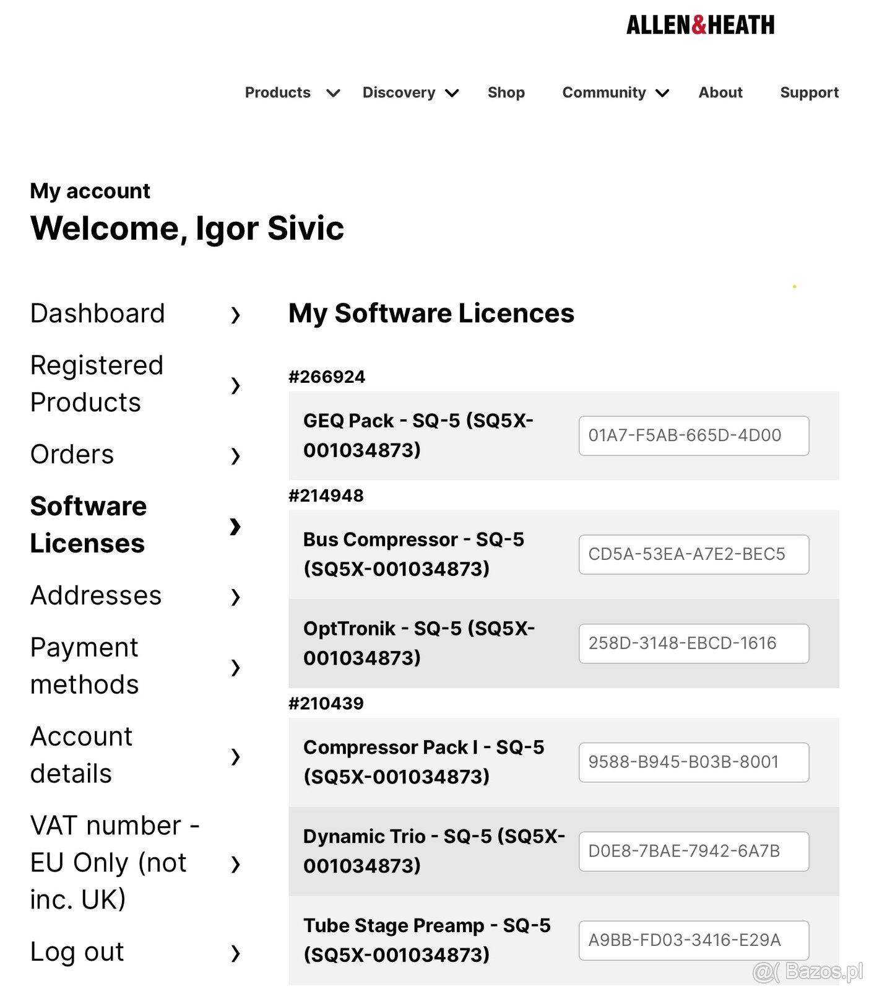Image resolution: width=869 pixels, height=991 pixels.
Task: Click the Bus Compressor - SQ-5 licence name
Action: (413, 554)
